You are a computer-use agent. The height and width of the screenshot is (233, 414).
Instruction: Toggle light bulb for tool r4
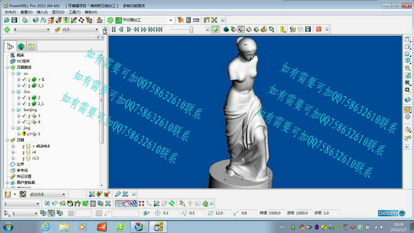(x=23, y=152)
